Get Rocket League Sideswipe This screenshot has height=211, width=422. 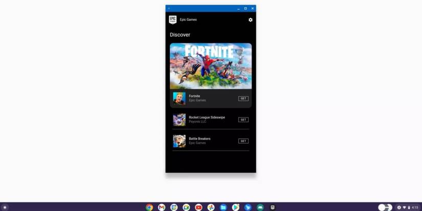click(x=243, y=120)
